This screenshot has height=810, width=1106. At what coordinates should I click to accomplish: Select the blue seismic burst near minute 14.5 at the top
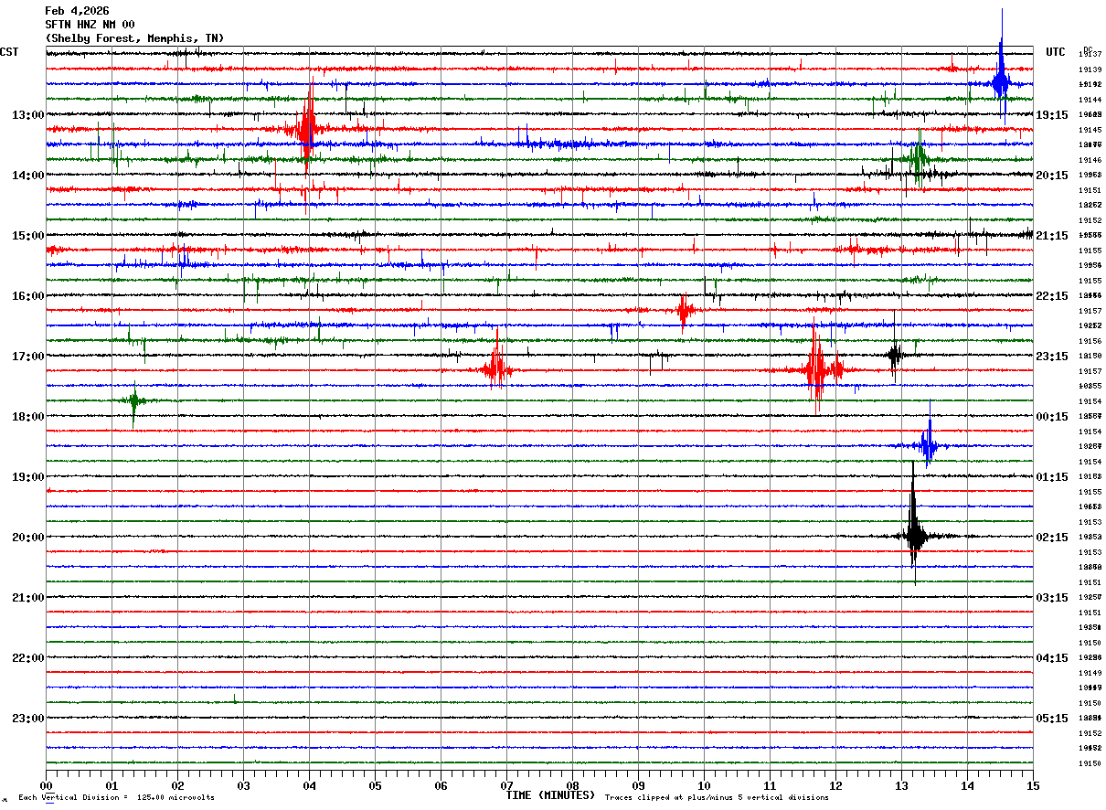tap(1001, 82)
